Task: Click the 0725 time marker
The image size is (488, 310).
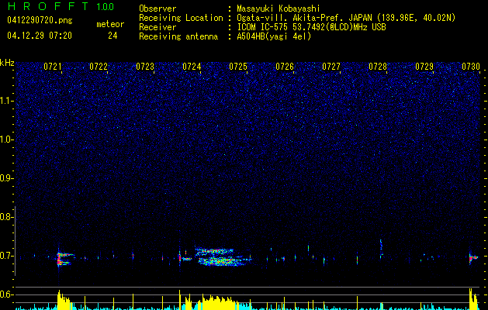Action: tap(238, 67)
